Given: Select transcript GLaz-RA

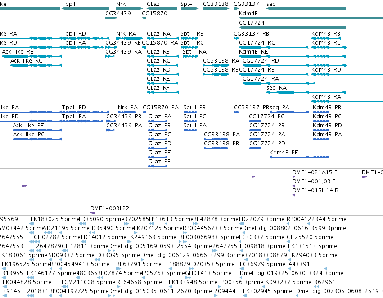Looking at the screenshot, I should coord(158,33).
